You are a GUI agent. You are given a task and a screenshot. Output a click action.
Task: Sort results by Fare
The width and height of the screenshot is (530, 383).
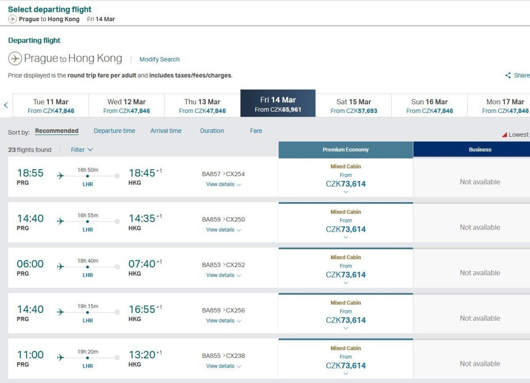[256, 131]
